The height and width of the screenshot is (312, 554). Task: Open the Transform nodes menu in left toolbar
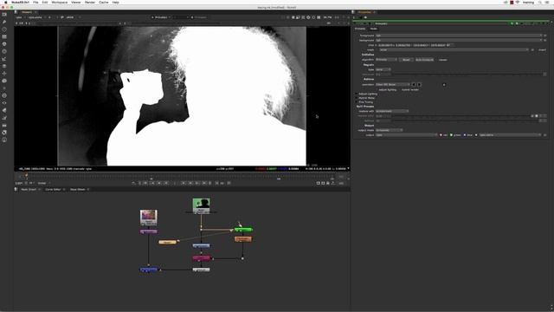[x=4, y=74]
